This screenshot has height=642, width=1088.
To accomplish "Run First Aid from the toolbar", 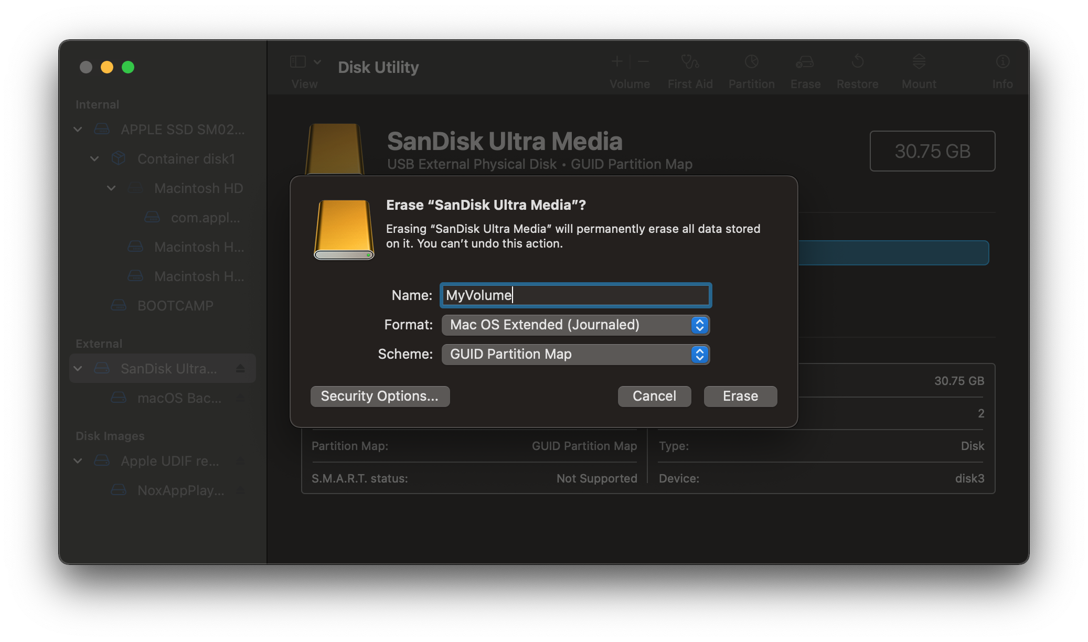I will point(690,62).
